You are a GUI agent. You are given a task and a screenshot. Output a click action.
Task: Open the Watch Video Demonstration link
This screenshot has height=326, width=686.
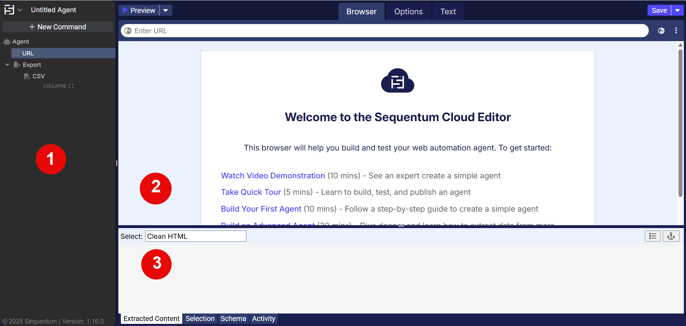(x=273, y=176)
